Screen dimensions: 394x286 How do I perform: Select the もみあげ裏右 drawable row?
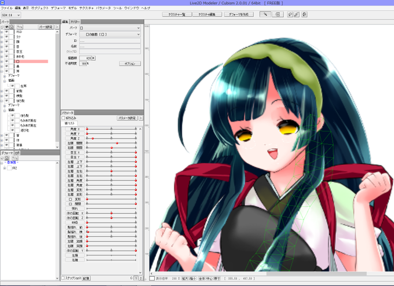point(28,120)
